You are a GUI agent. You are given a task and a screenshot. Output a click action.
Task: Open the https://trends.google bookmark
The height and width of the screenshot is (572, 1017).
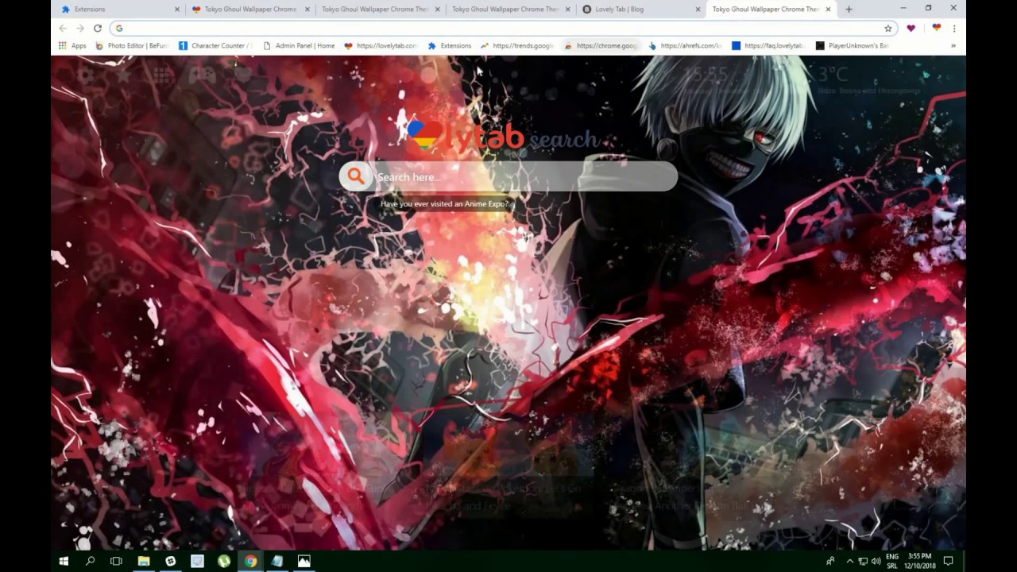517,46
